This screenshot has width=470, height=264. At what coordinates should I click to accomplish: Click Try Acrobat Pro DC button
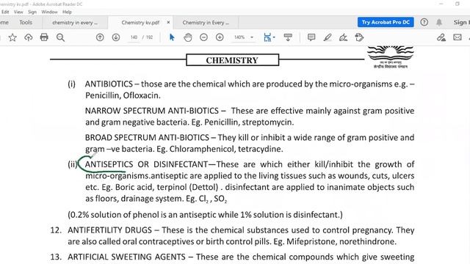pos(386,22)
